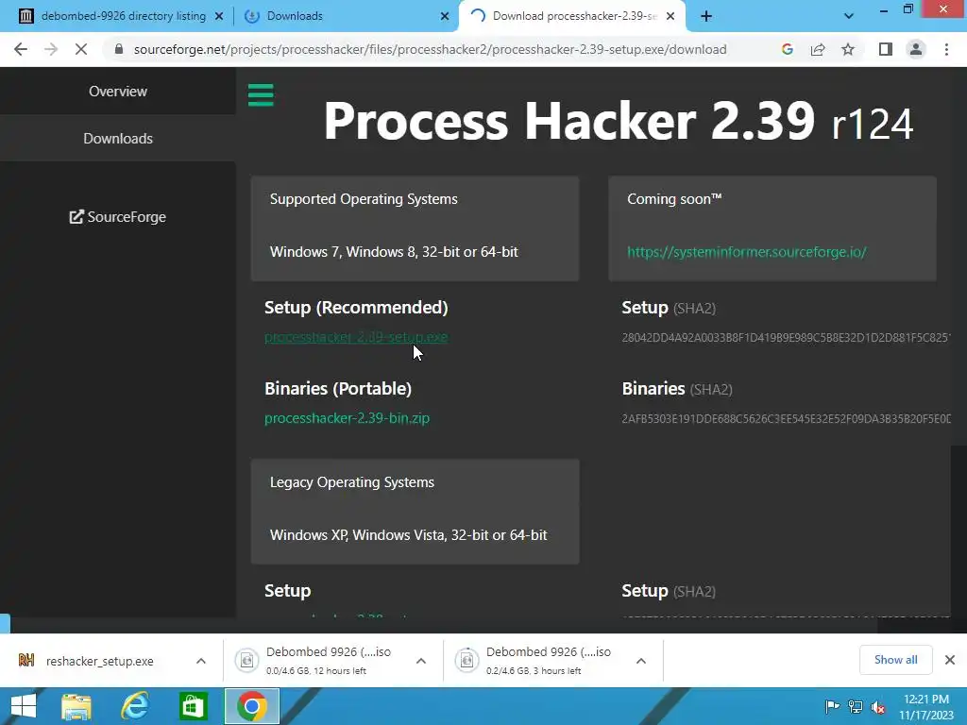The height and width of the screenshot is (725, 967).
Task: Open a new browser tab
Action: coord(706,16)
